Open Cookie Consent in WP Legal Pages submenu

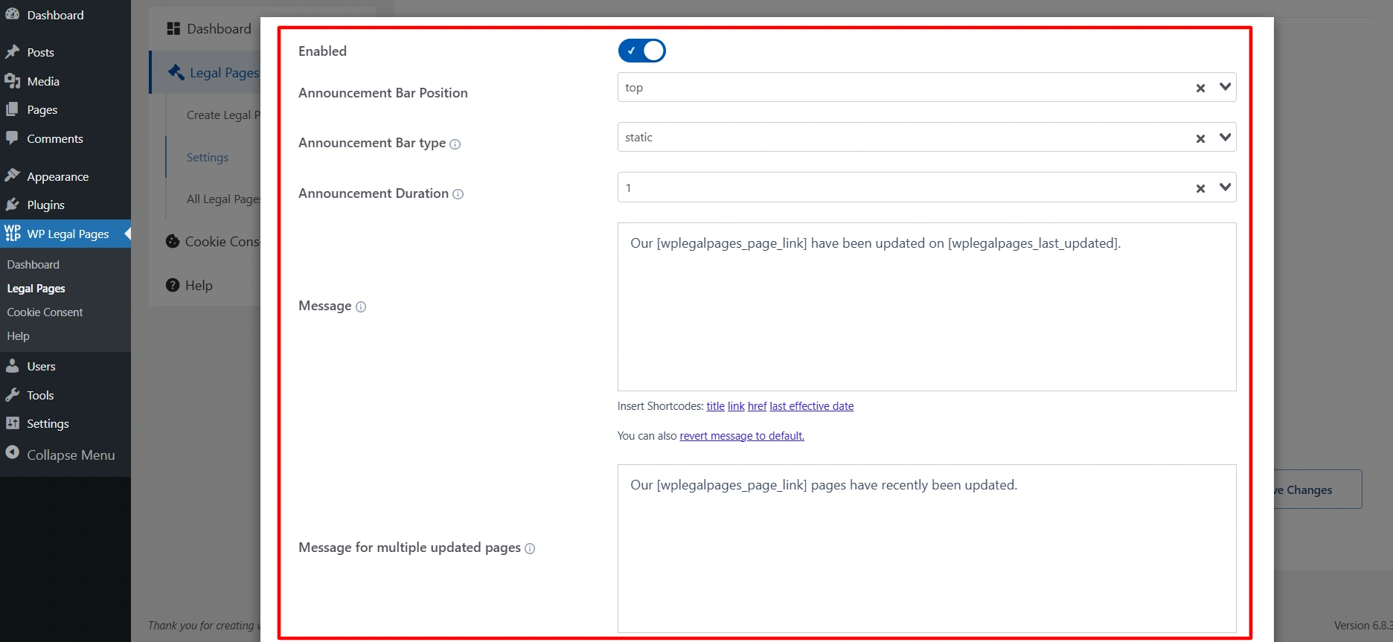click(x=45, y=312)
